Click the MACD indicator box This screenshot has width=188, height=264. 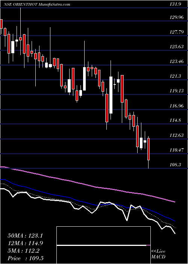(x=103, y=245)
